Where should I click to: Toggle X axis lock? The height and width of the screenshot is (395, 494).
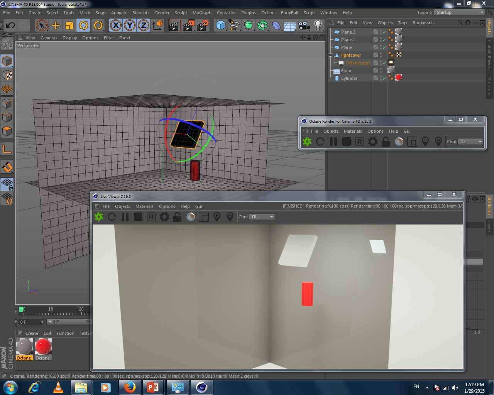tap(115, 25)
